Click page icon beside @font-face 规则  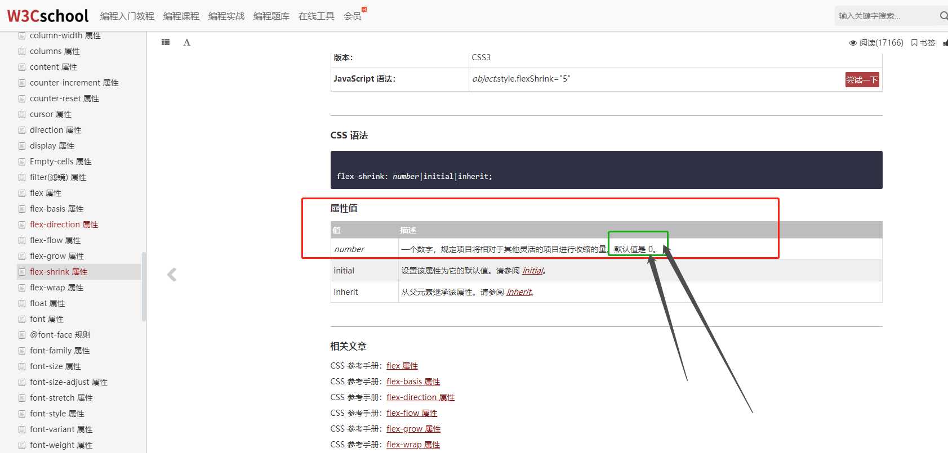(22, 335)
